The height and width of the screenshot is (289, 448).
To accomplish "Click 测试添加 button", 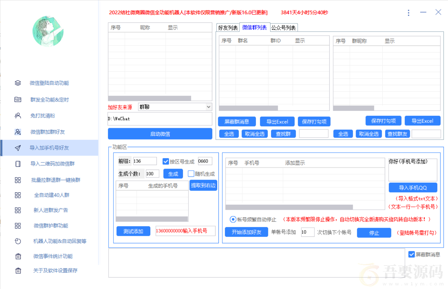I will point(133,231).
